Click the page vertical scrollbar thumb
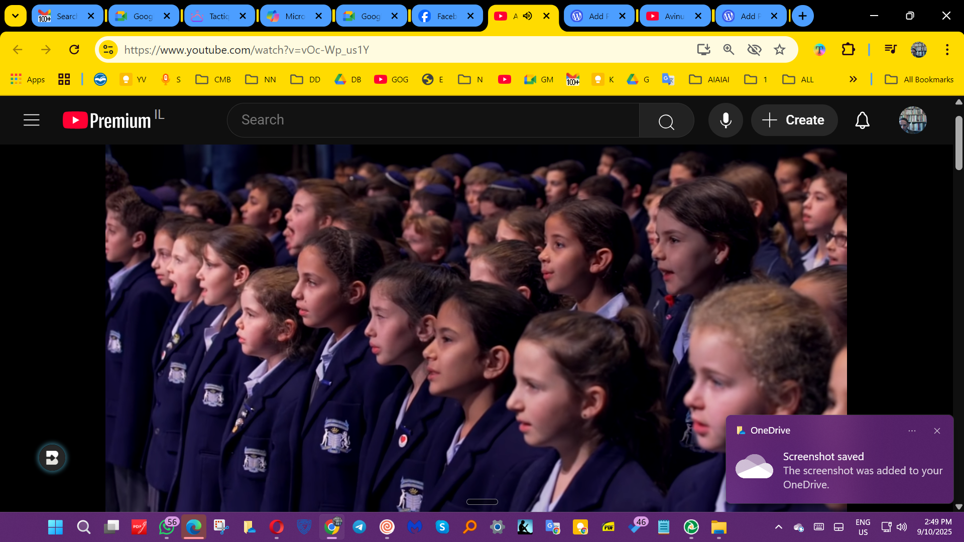 coord(958,143)
